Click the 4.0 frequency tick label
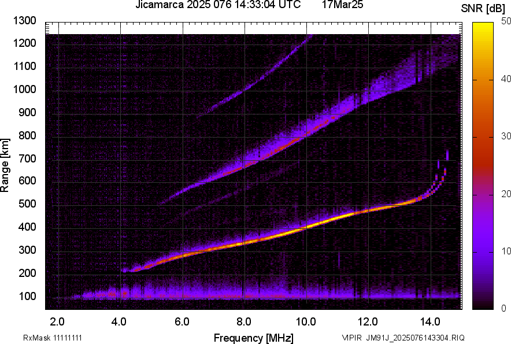Image resolution: width=511 pixels, height=344 pixels. (x=119, y=322)
